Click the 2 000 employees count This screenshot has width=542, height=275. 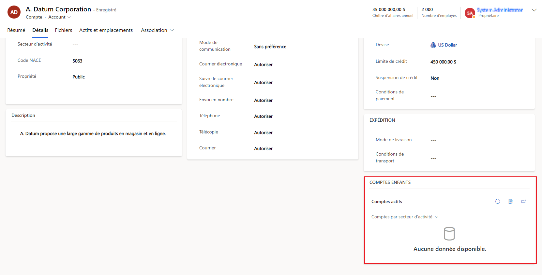(427, 9)
